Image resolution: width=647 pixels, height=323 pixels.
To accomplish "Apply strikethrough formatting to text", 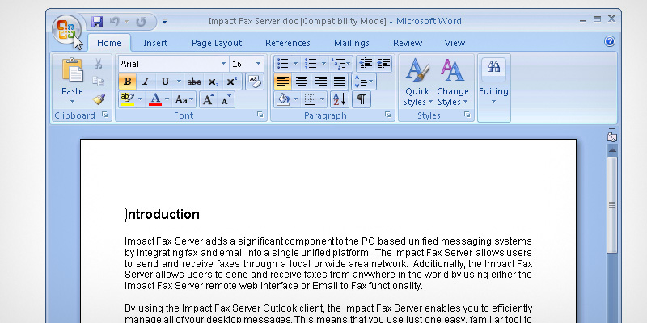I will coord(193,82).
